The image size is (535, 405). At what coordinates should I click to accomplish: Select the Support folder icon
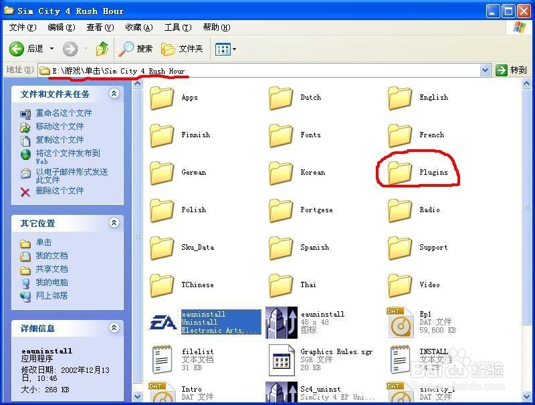400,248
